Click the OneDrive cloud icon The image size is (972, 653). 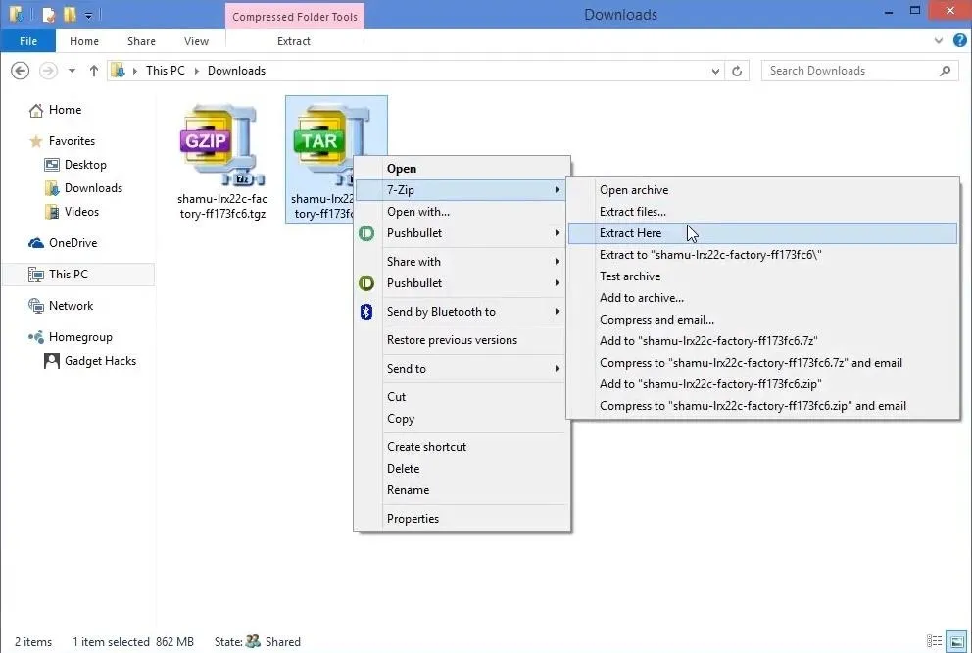point(36,243)
